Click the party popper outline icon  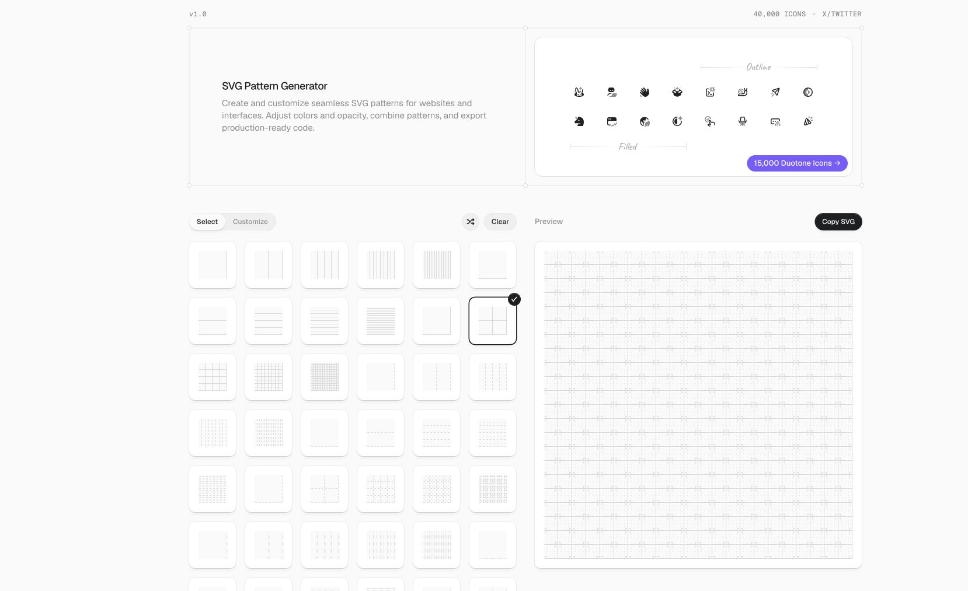click(x=808, y=121)
